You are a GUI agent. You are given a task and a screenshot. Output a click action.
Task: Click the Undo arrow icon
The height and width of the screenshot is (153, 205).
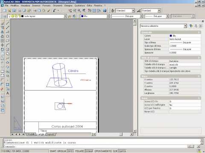coord(54,11)
